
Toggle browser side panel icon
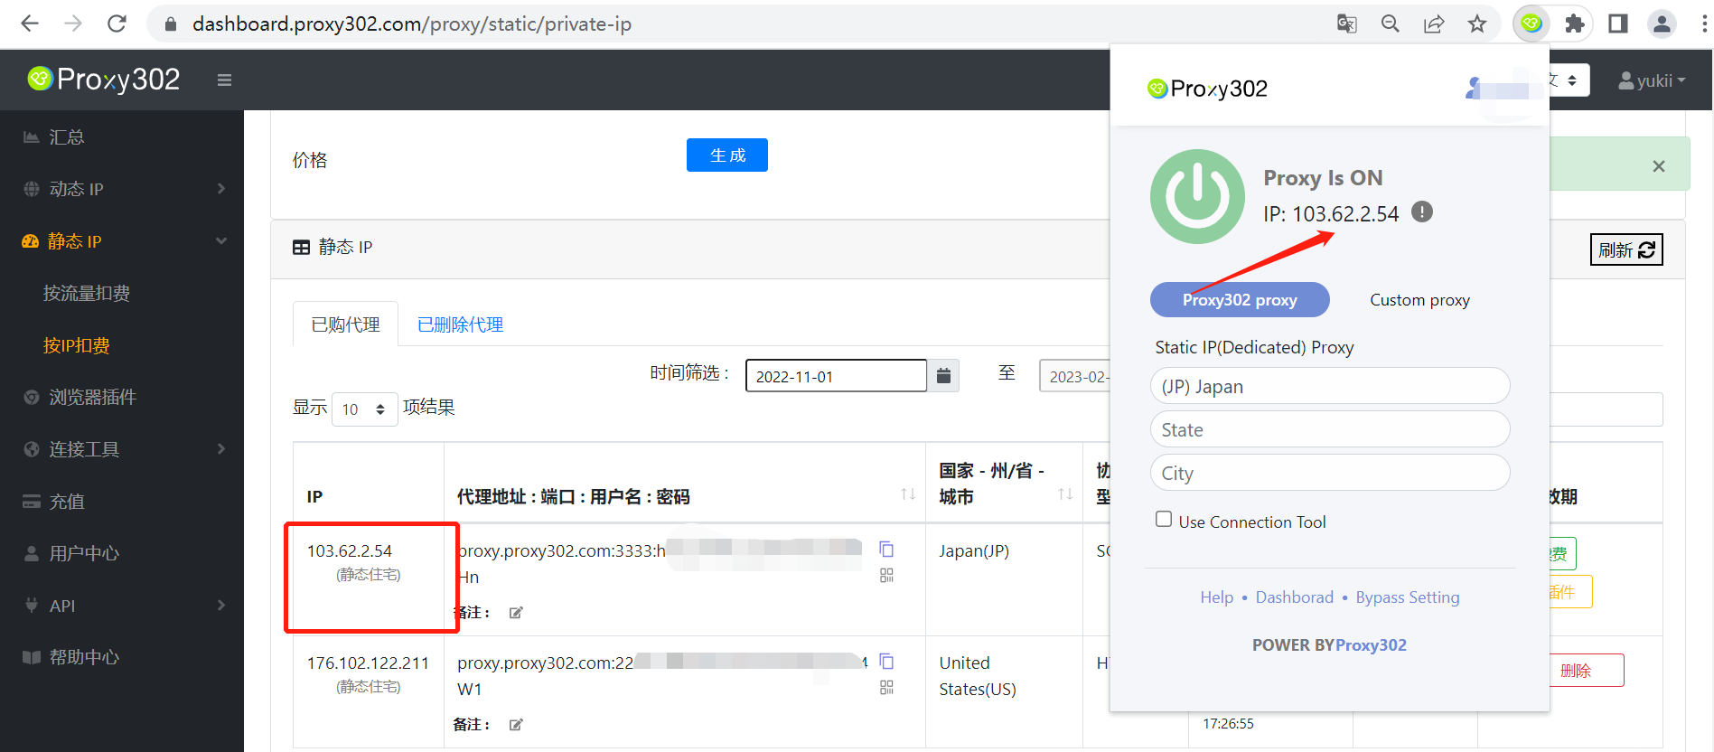tap(1618, 23)
